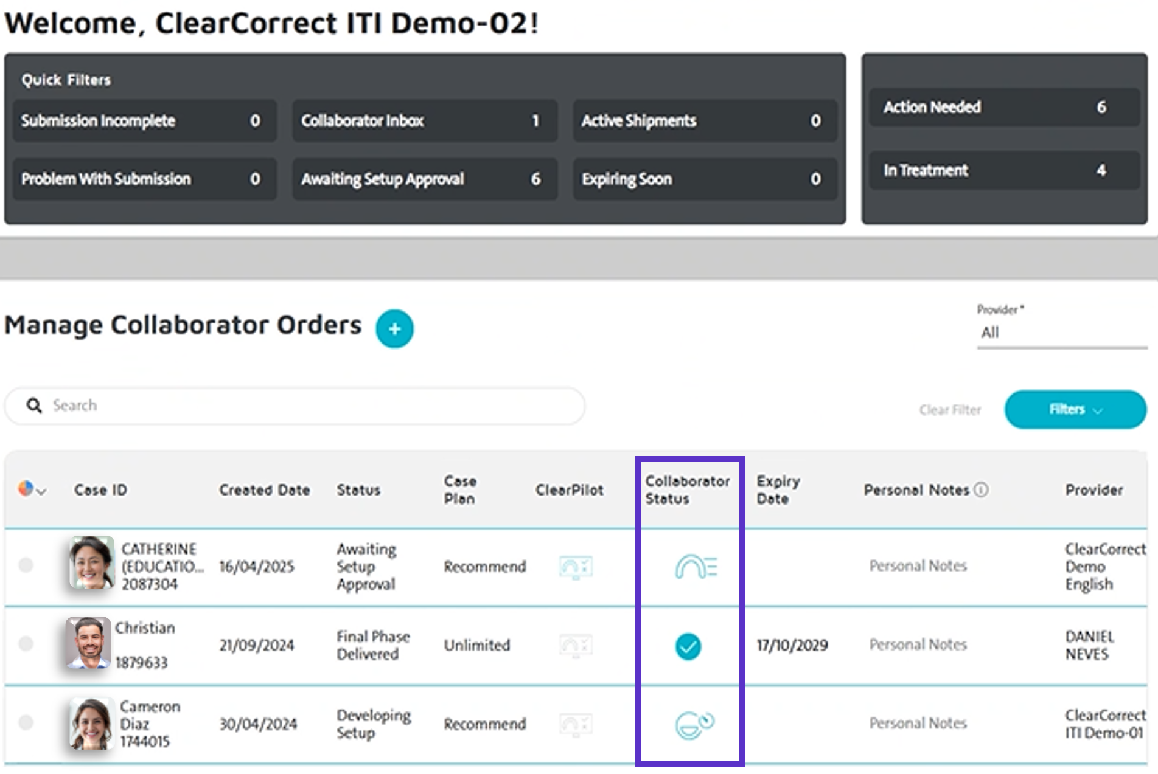The height and width of the screenshot is (774, 1158).
Task: Click the ClearPilot column header
Action: click(x=570, y=490)
